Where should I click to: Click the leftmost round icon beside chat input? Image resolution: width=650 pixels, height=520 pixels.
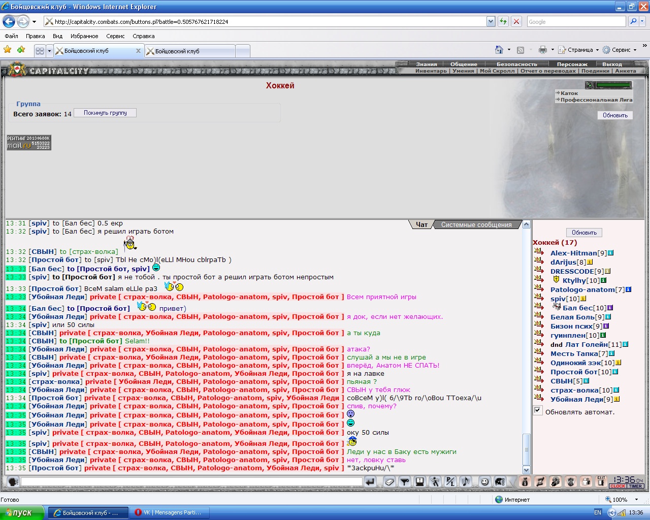tap(13, 482)
